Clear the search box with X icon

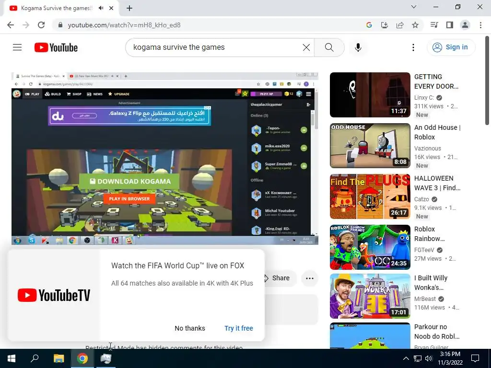coord(306,47)
